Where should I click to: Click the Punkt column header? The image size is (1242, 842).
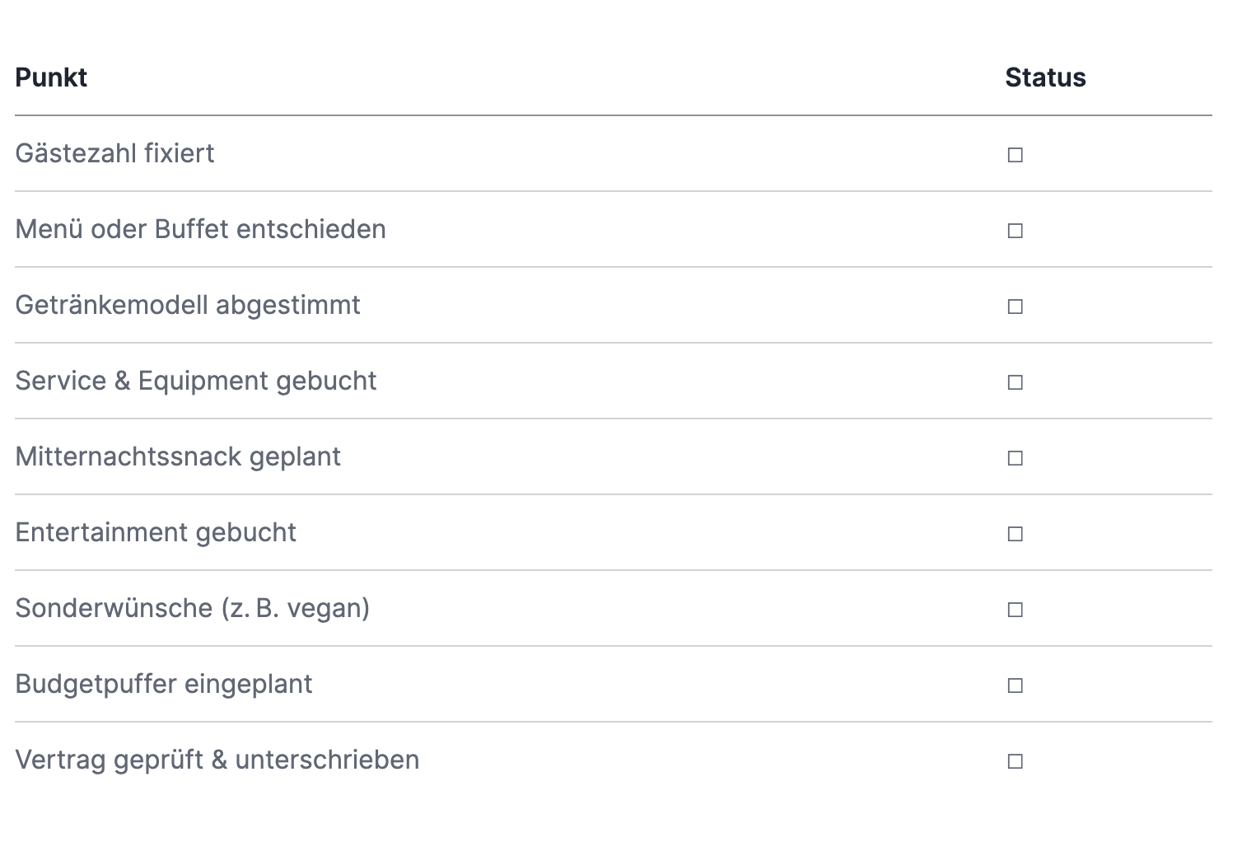51,77
